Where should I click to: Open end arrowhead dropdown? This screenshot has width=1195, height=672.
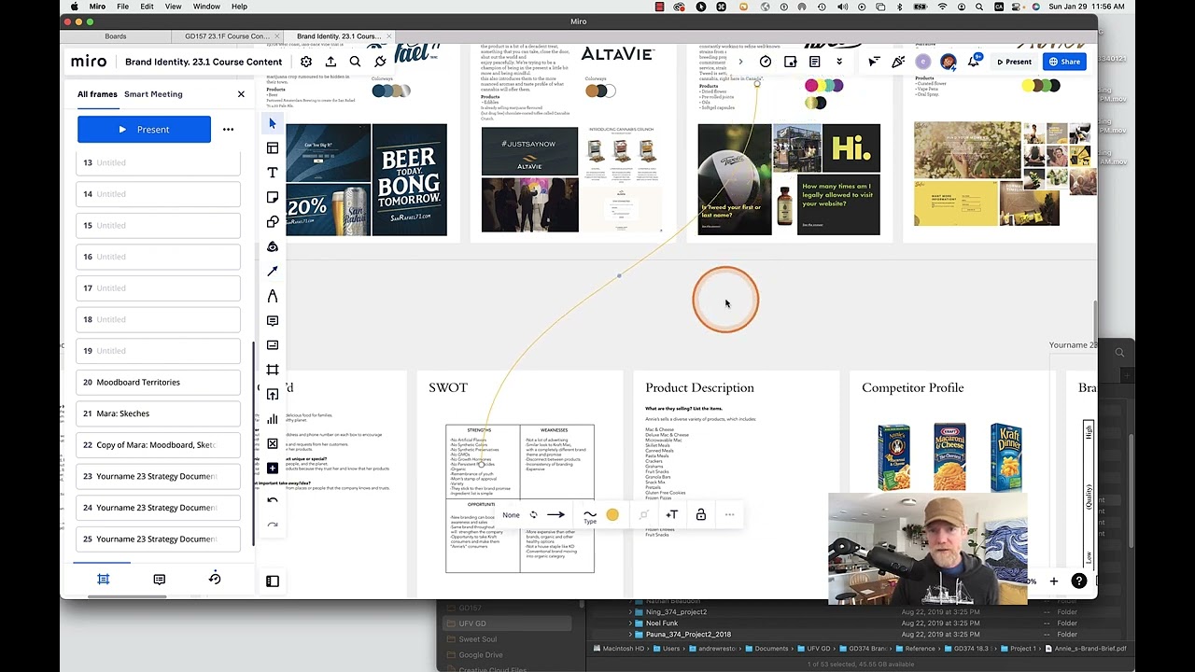pyautogui.click(x=555, y=514)
